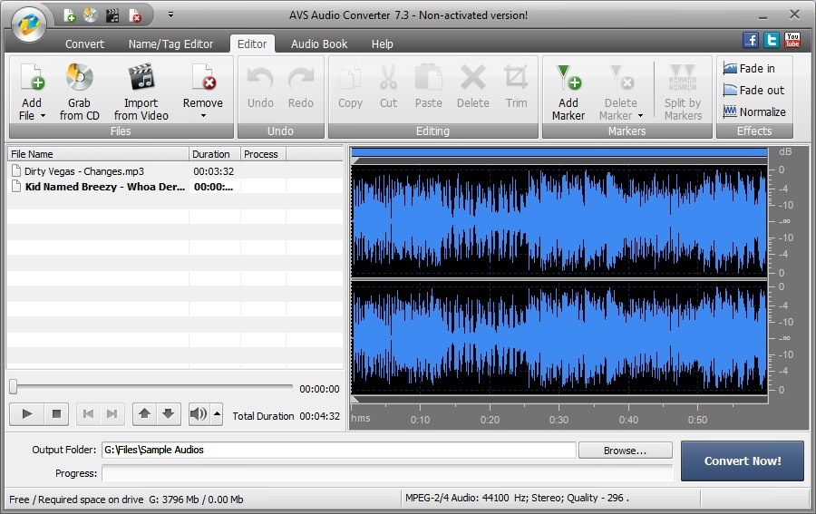This screenshot has height=514, width=816.
Task: Switch to Name/Tag Editor tab
Action: pyautogui.click(x=170, y=44)
